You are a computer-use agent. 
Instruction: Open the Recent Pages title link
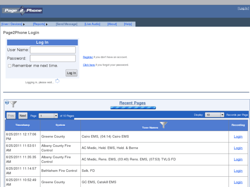(x=132, y=103)
